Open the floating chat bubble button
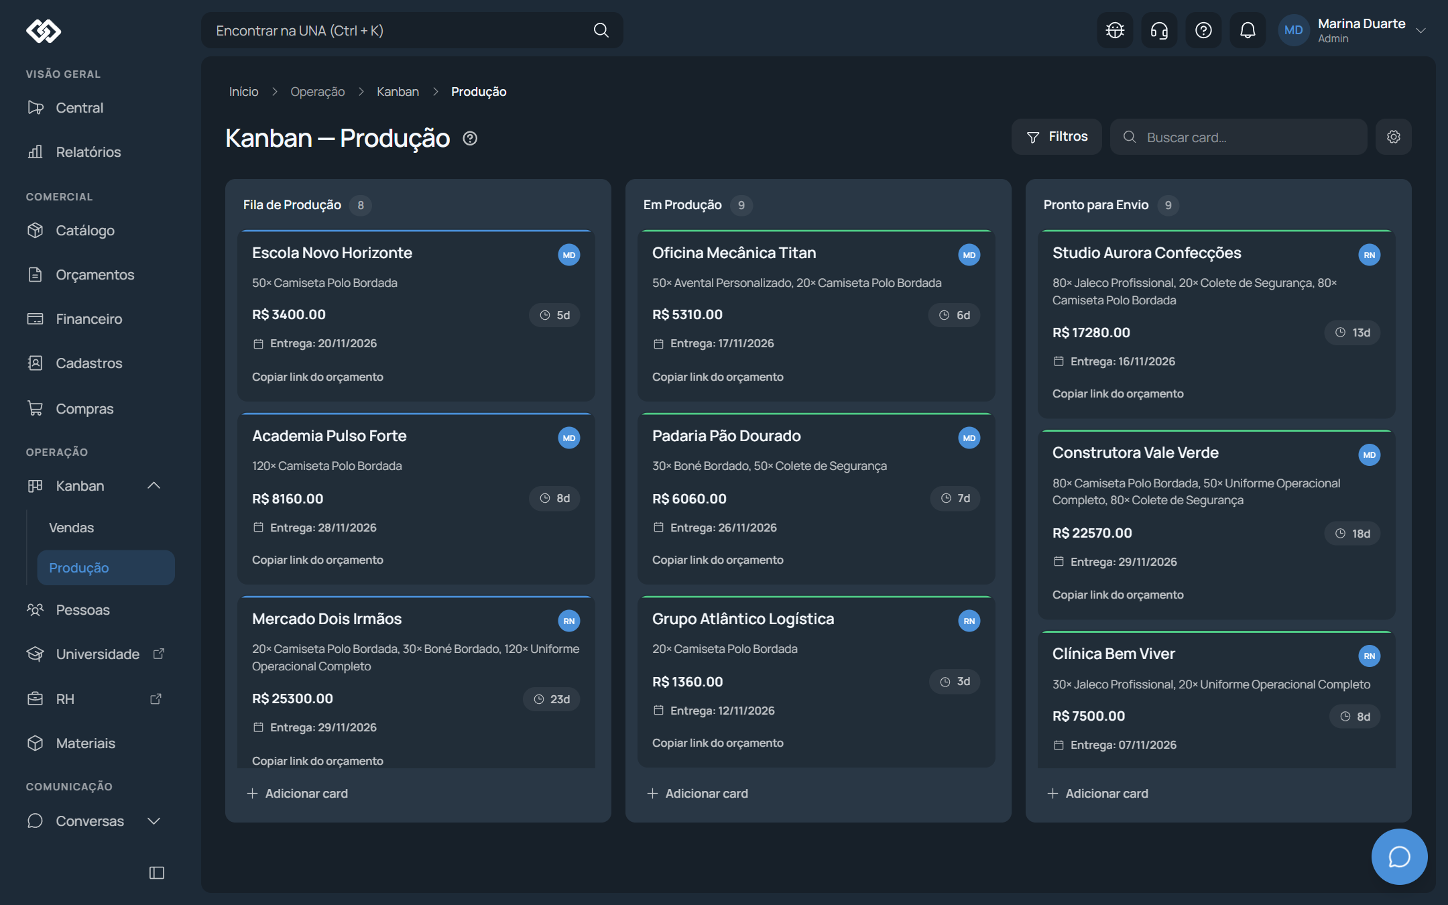This screenshot has height=905, width=1448. point(1399,856)
